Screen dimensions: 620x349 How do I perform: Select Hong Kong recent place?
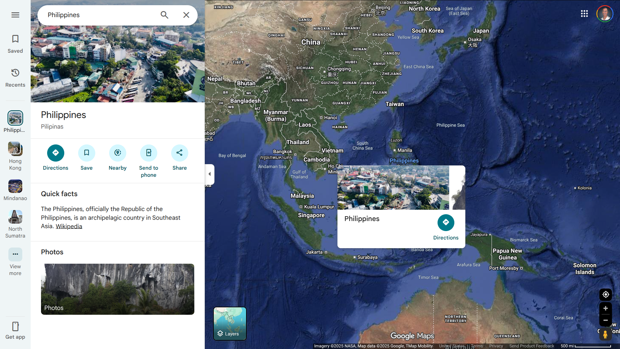click(15, 149)
